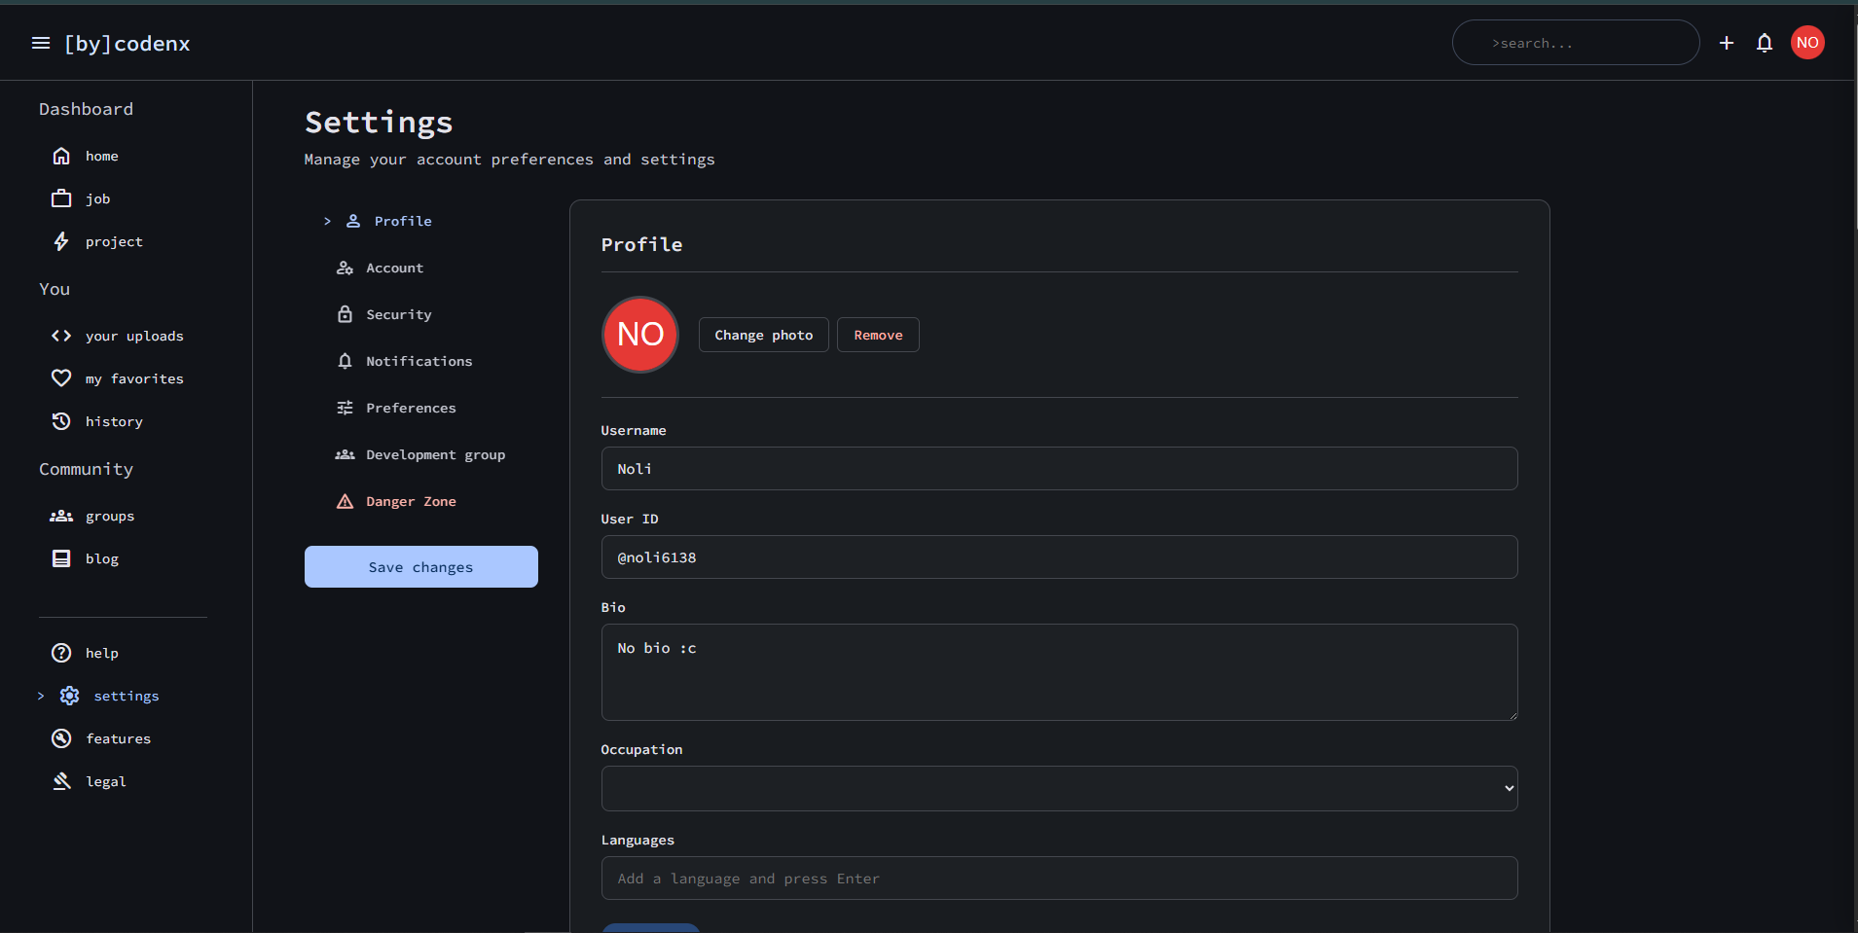The height and width of the screenshot is (933, 1858).
Task: Click the Danger Zone warning triangle icon
Action: point(346,501)
